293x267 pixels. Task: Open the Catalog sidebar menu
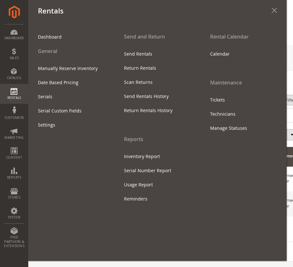pyautogui.click(x=14, y=74)
